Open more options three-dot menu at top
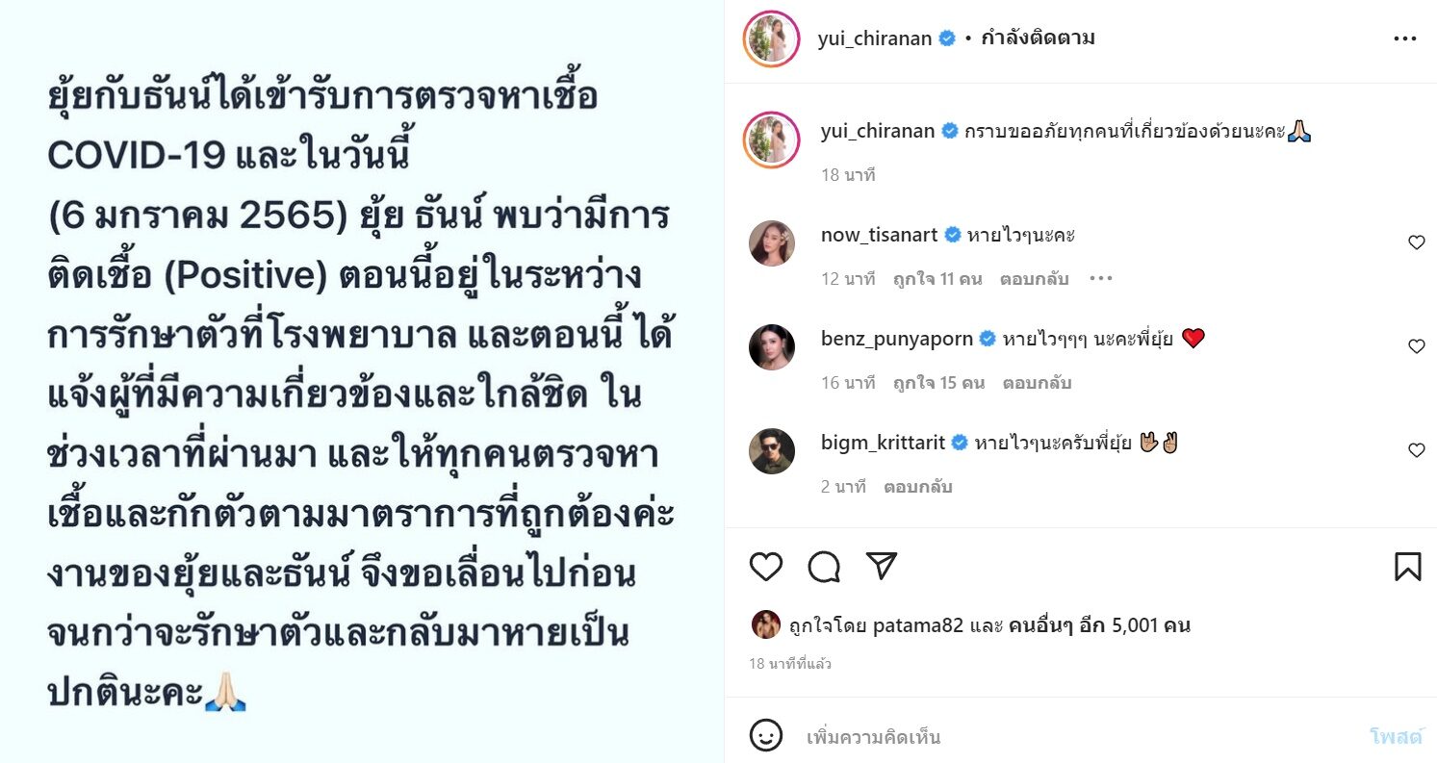 [x=1405, y=39]
